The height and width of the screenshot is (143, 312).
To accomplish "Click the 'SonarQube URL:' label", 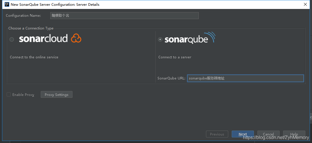I will (171, 78).
